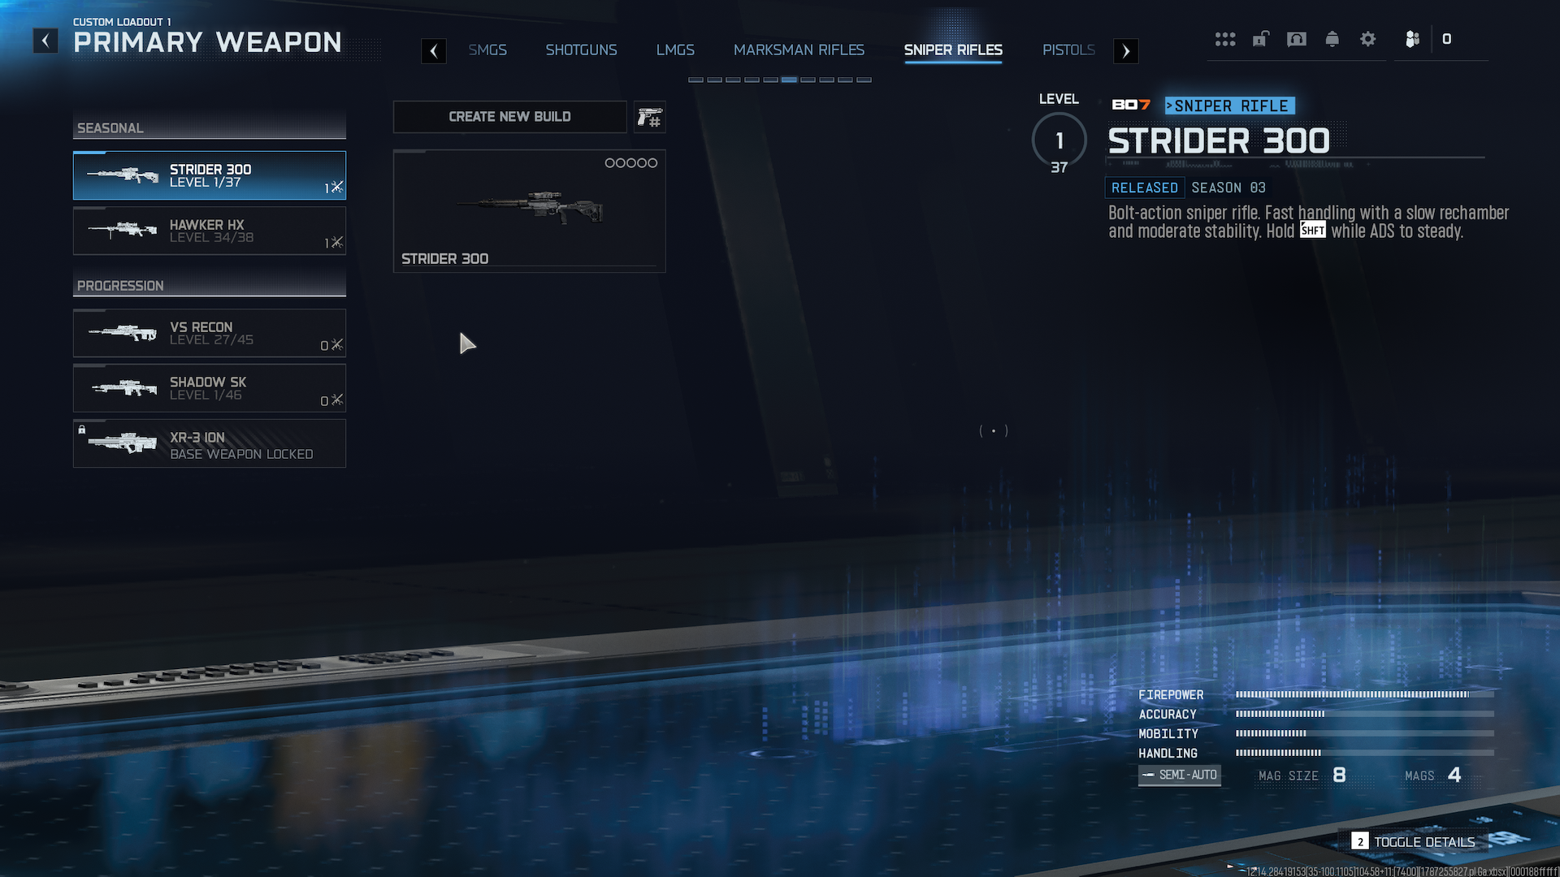Image resolution: width=1560 pixels, height=877 pixels.
Task: Open settings gear icon
Action: [1368, 39]
